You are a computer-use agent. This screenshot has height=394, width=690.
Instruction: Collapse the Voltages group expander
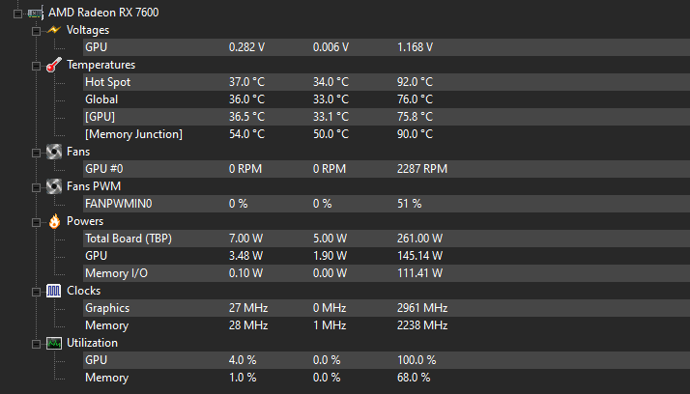click(x=36, y=30)
